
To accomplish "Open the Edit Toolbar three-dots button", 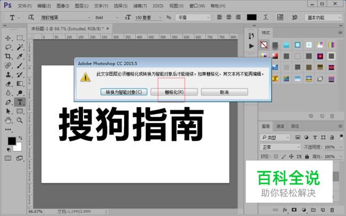I will click(x=8, y=130).
